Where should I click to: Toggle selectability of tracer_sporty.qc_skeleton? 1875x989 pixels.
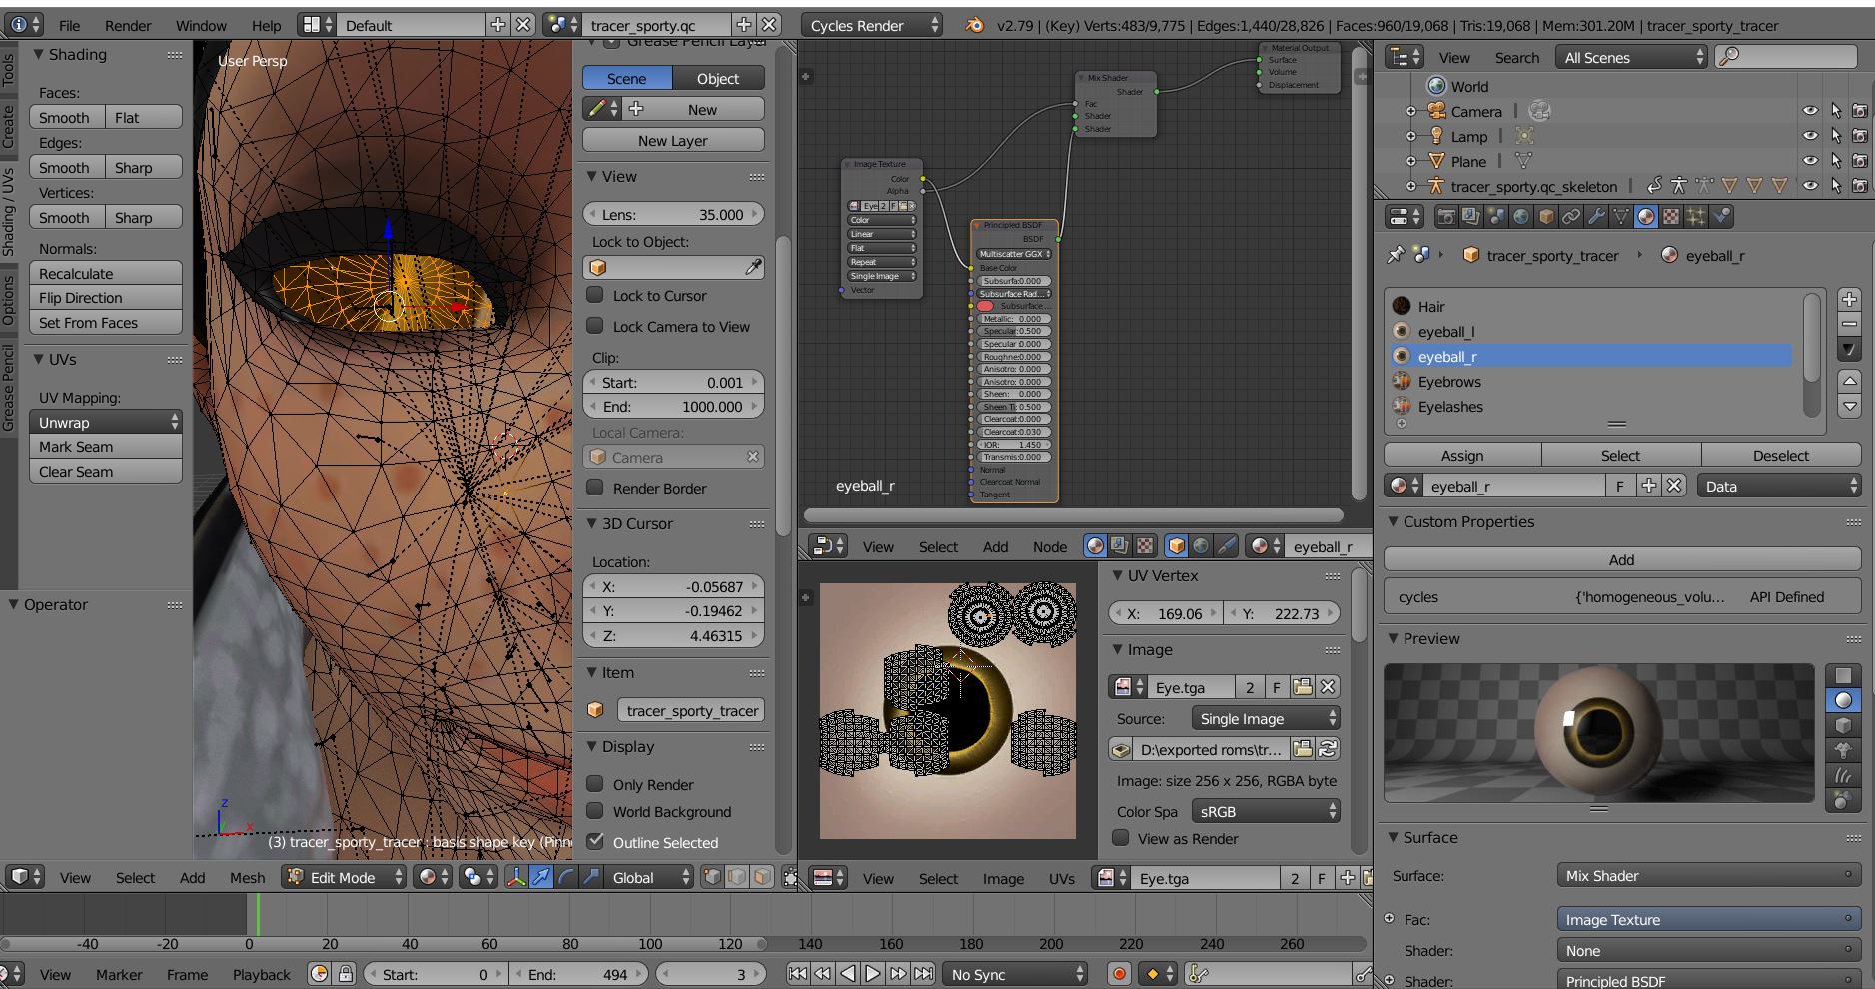1835,186
